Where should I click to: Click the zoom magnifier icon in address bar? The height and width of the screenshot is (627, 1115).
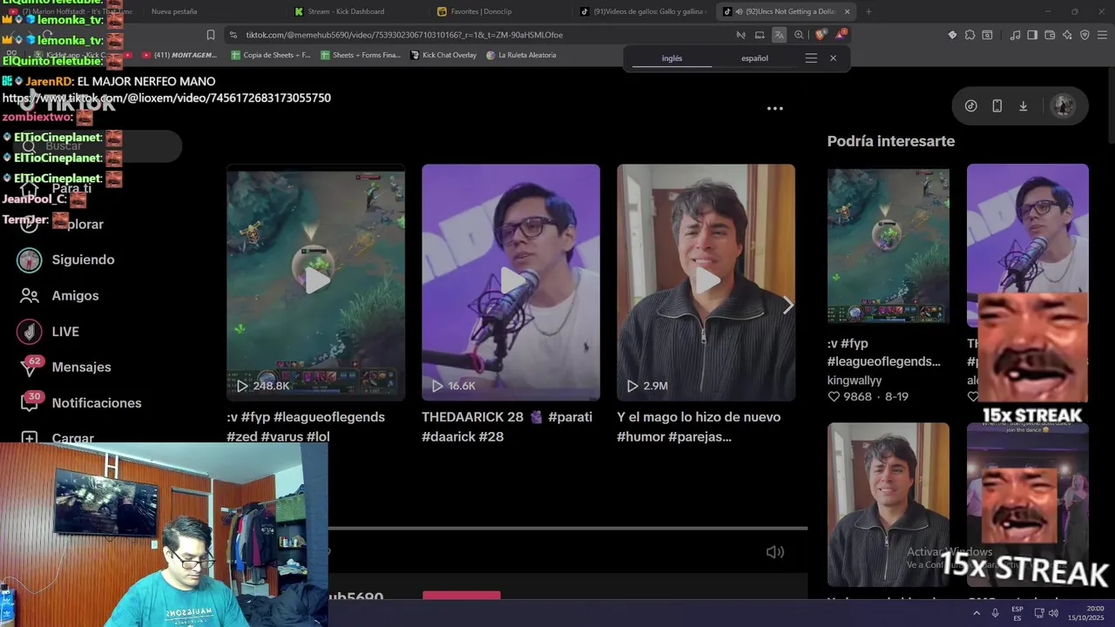(799, 35)
